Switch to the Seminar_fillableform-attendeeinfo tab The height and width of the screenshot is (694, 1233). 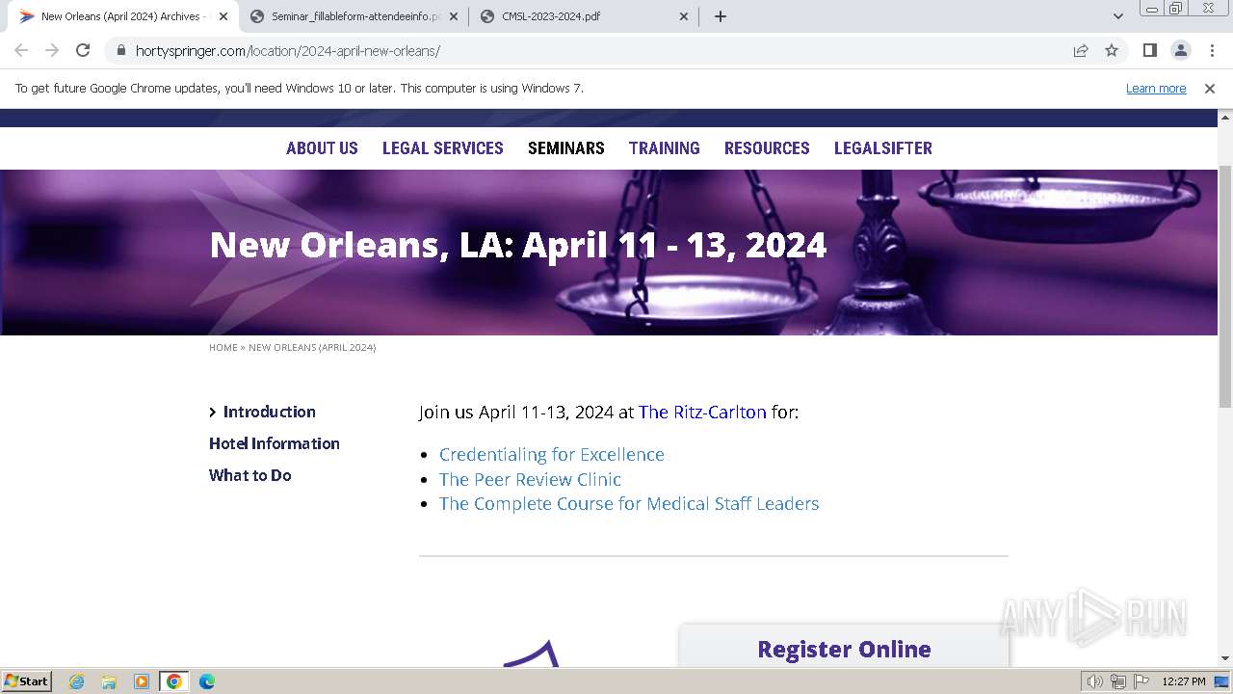pyautogui.click(x=355, y=16)
